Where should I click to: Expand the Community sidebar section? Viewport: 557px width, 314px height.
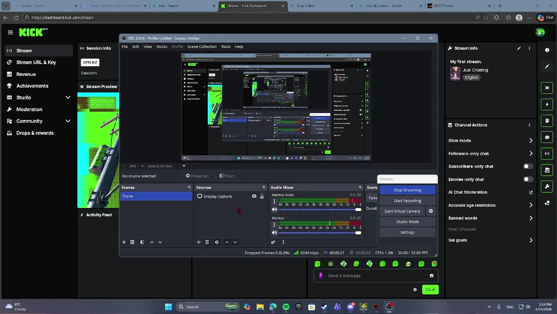pyautogui.click(x=68, y=121)
